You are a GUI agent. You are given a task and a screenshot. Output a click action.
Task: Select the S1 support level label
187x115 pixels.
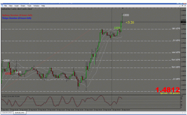coord(177,79)
